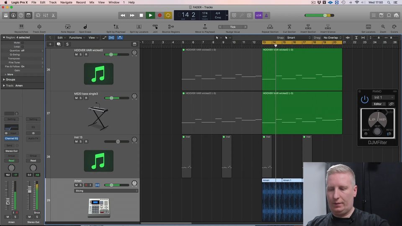Image resolution: width=402 pixels, height=226 pixels.
Task: Open the tracks area View dropdown
Action: tap(93, 38)
